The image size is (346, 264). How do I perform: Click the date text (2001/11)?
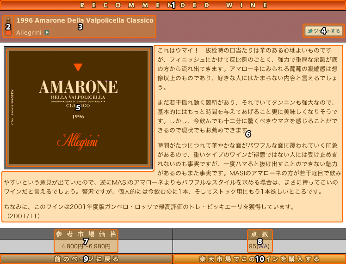tap(24, 216)
